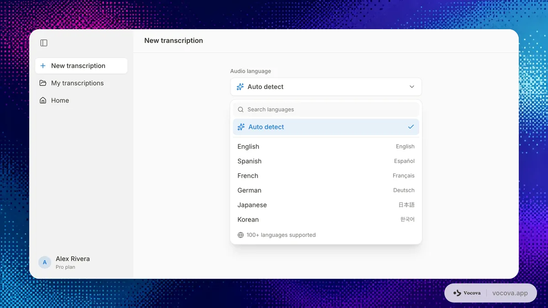Click the 한국어 native name

(407, 219)
